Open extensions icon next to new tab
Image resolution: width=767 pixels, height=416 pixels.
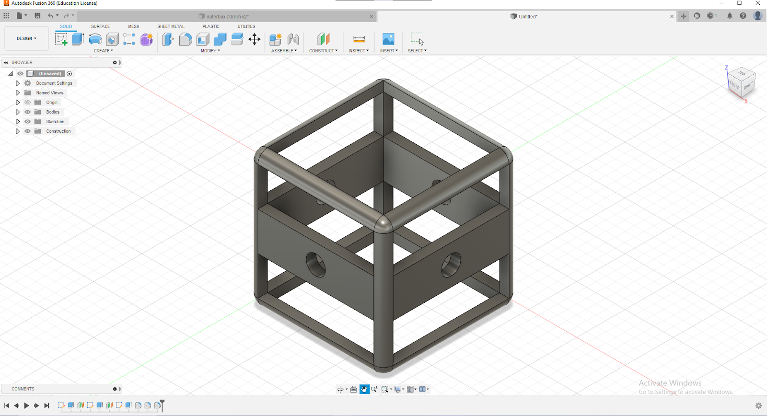697,16
